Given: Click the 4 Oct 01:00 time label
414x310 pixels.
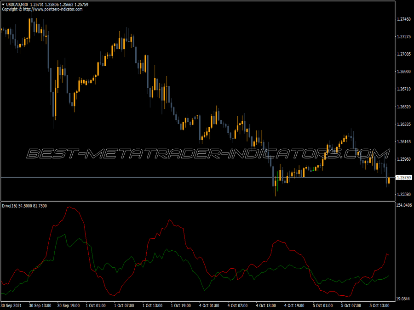Looking at the screenshot, I should point(209,305).
